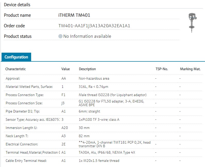Click the gray product status indicator circle

pyautogui.click(x=60, y=36)
